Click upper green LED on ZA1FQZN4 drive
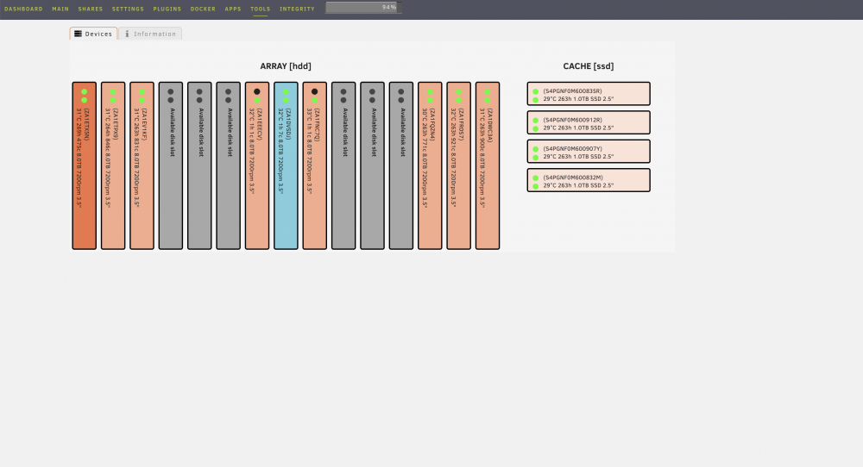This screenshot has height=467, width=863. pyautogui.click(x=430, y=91)
